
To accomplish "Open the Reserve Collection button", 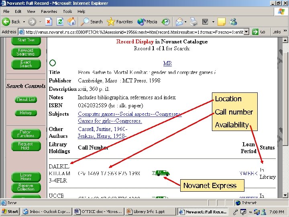I will pyautogui.click(x=26, y=187).
